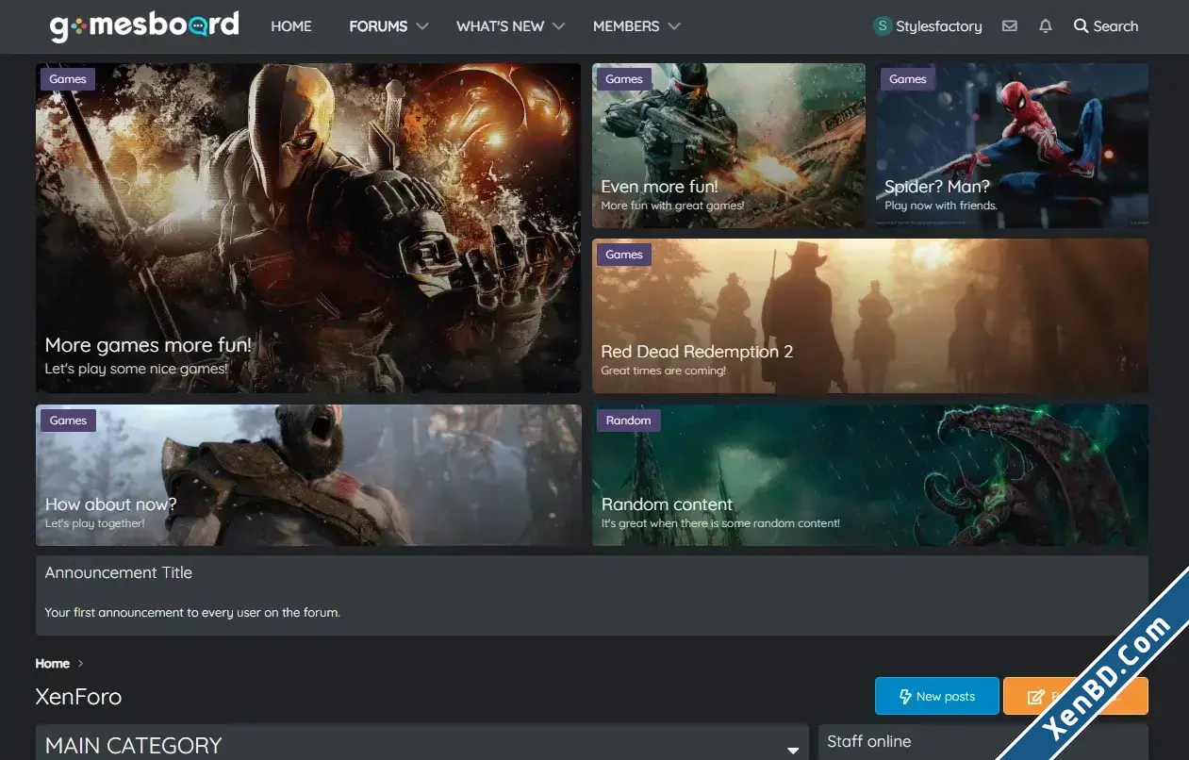1189x760 pixels.
Task: Click 'Your first announcement to every user' text
Action: coord(192,612)
